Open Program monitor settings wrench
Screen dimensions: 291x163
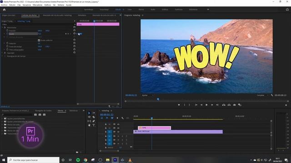(272, 96)
